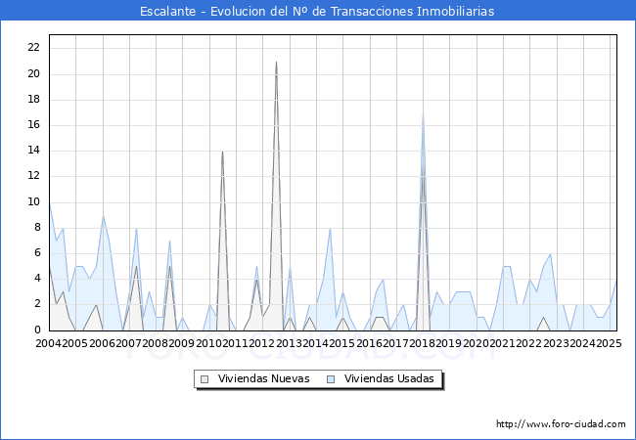Click the y-axis value 2
Viewport: 636px width, 440px height.
coord(38,304)
